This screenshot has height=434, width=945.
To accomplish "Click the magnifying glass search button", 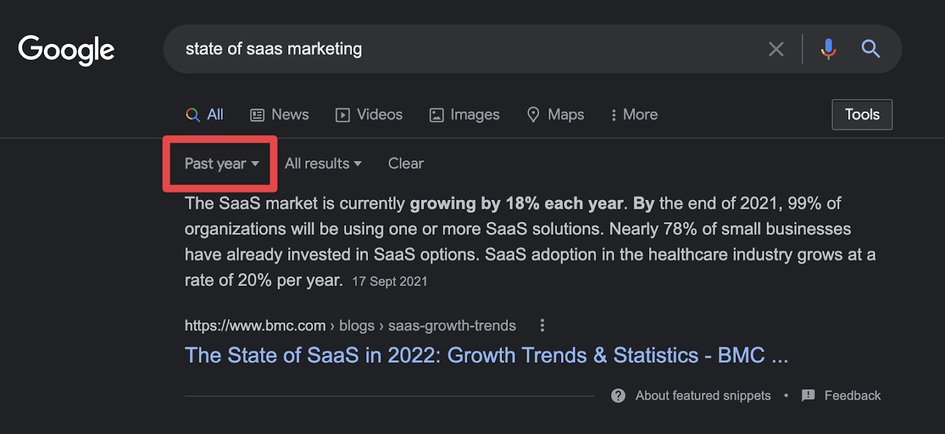I will pyautogui.click(x=871, y=49).
